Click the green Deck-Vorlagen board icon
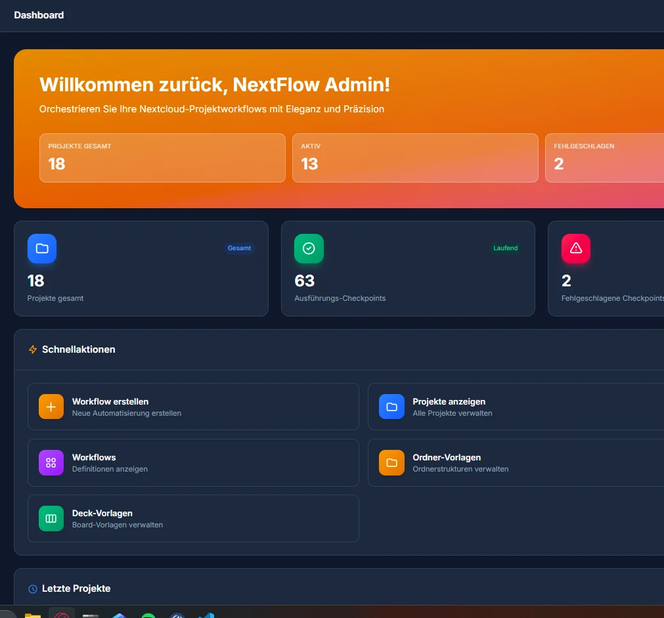664x618 pixels. point(51,518)
